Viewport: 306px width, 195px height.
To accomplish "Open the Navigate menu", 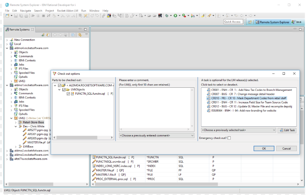I will pyautogui.click(x=26, y=11).
